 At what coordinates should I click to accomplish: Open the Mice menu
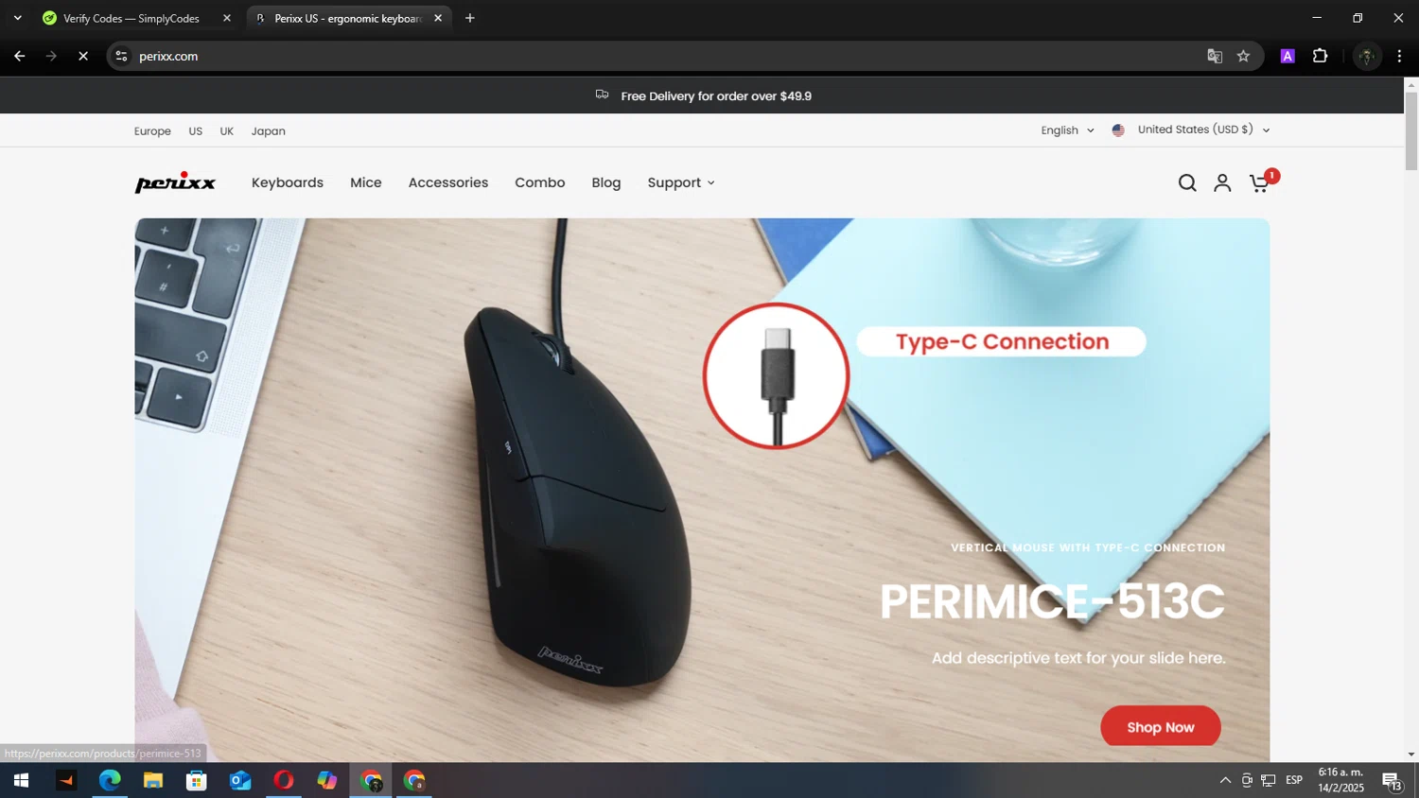(x=366, y=182)
